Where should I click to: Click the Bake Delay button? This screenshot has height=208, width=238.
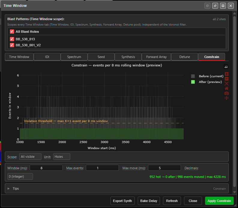click(149, 201)
